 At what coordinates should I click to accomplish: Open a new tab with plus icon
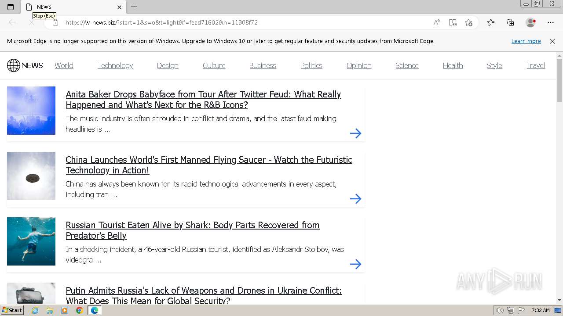point(134,7)
